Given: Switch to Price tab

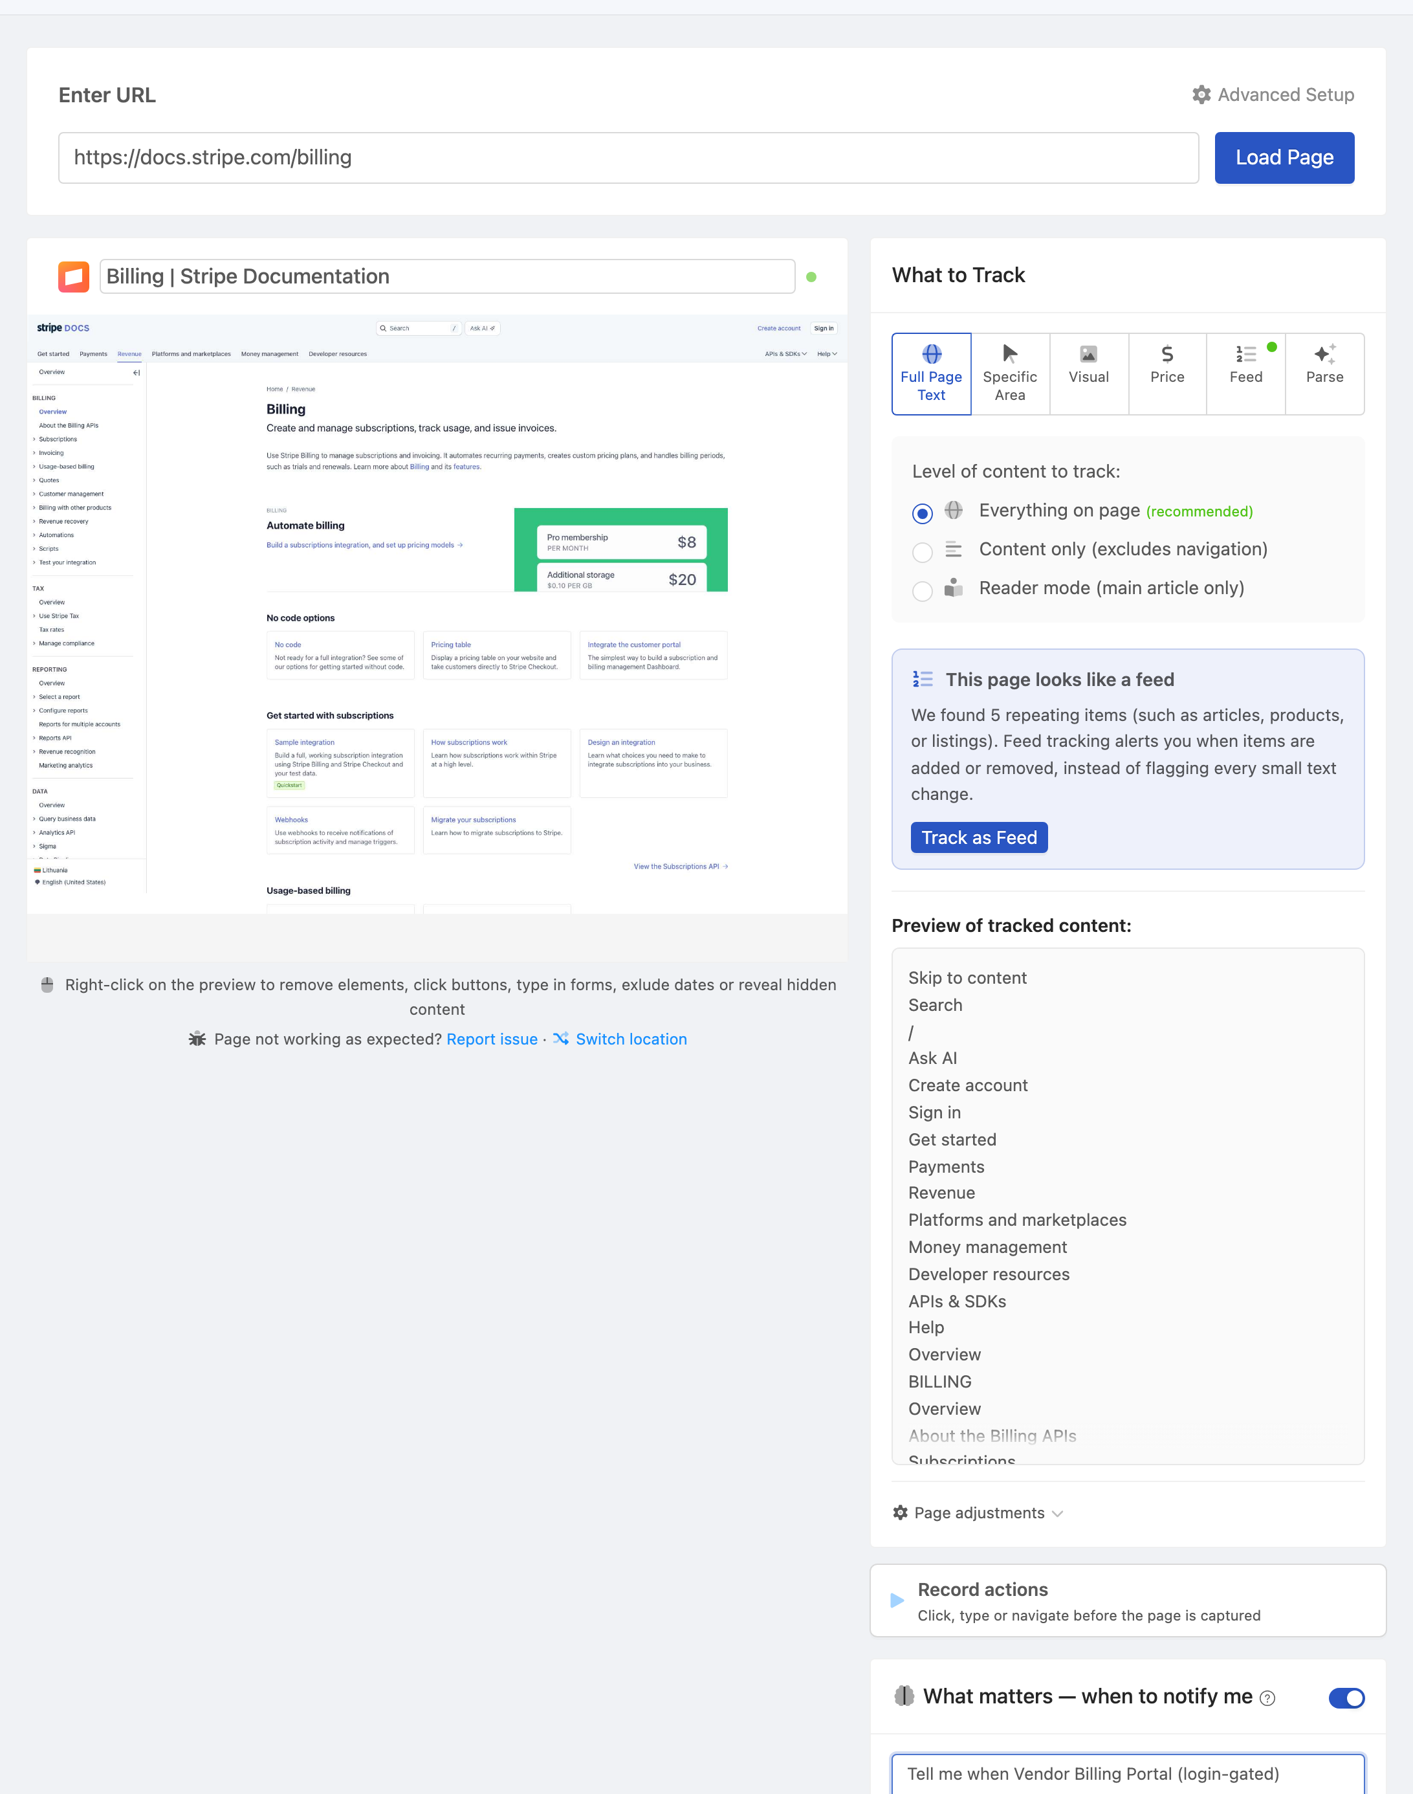Looking at the screenshot, I should pyautogui.click(x=1167, y=374).
